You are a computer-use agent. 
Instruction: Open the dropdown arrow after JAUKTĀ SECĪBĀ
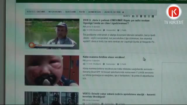[x=123, y=12]
